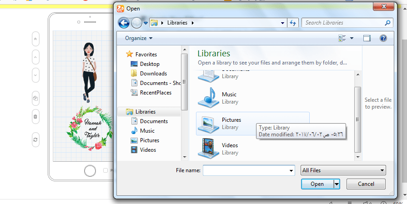This screenshot has width=407, height=204.
Task: Click file list scrollbar up arrow
Action: tap(358, 75)
